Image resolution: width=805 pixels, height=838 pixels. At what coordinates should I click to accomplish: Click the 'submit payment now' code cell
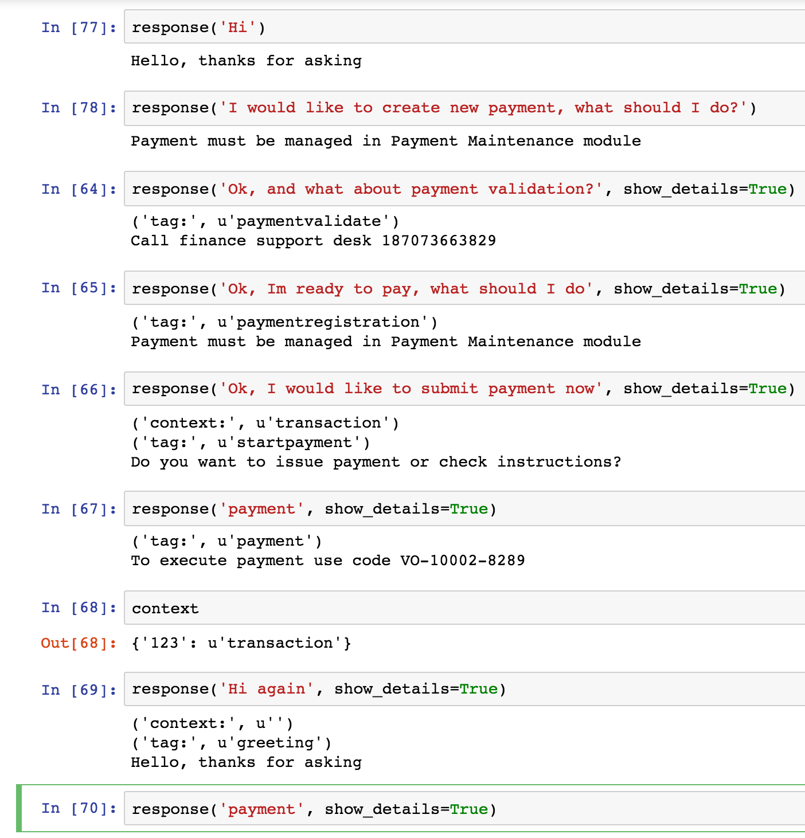tap(464, 389)
